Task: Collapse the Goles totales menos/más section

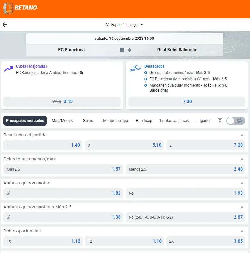Action: (x=242, y=159)
